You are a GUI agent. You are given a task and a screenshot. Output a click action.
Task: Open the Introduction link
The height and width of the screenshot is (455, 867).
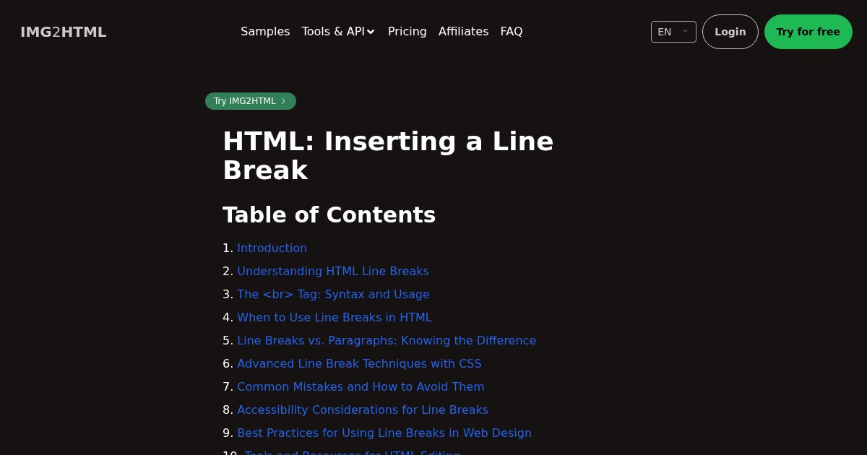(x=272, y=248)
